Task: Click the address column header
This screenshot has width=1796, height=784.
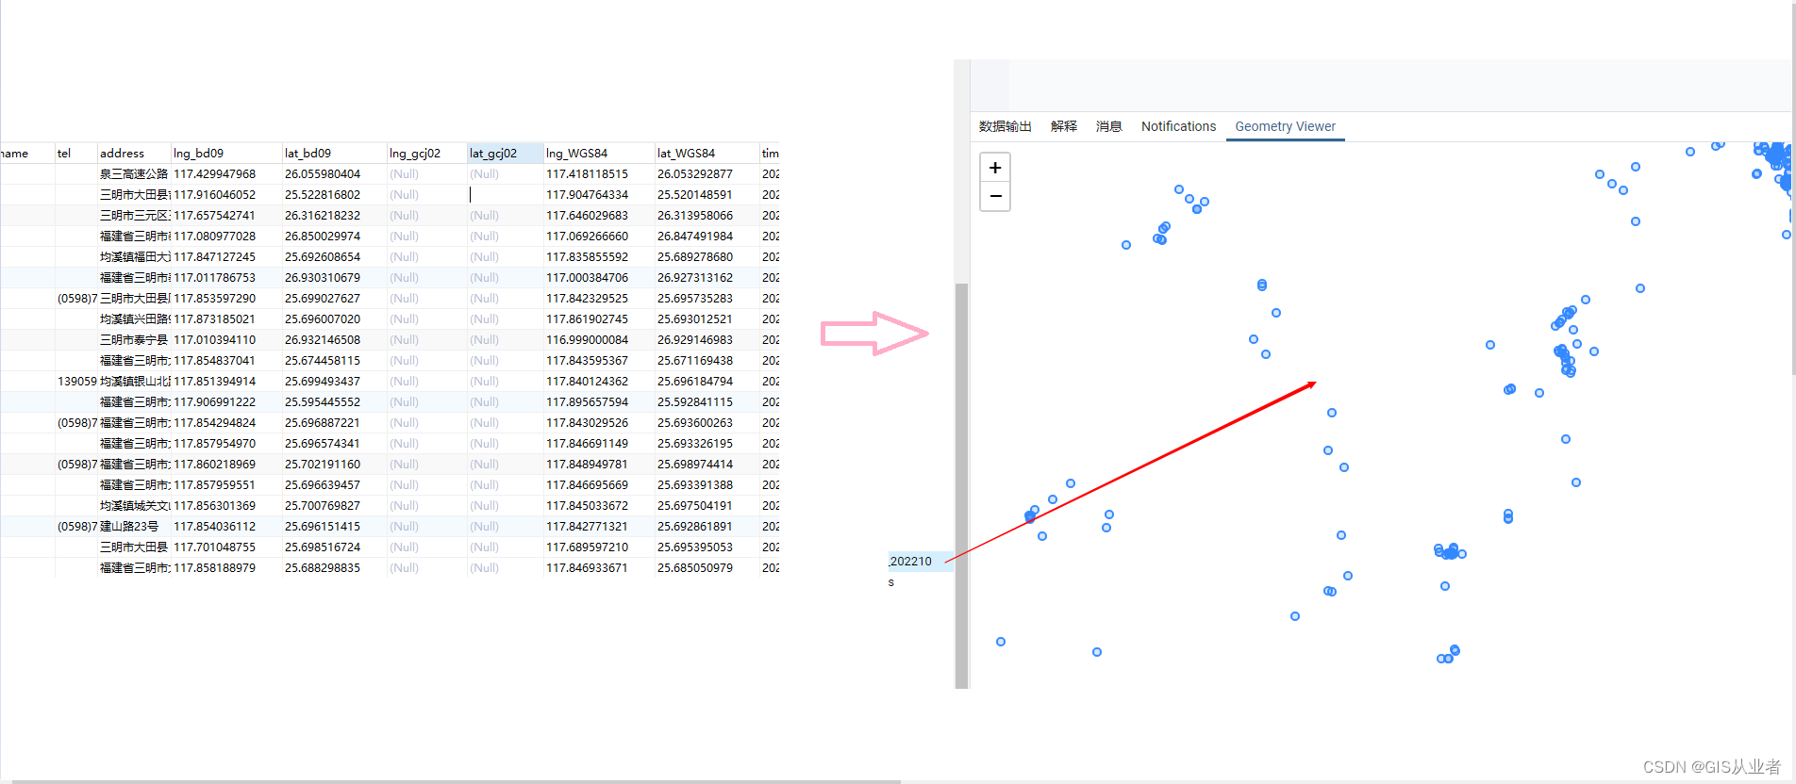Action: pyautogui.click(x=134, y=153)
